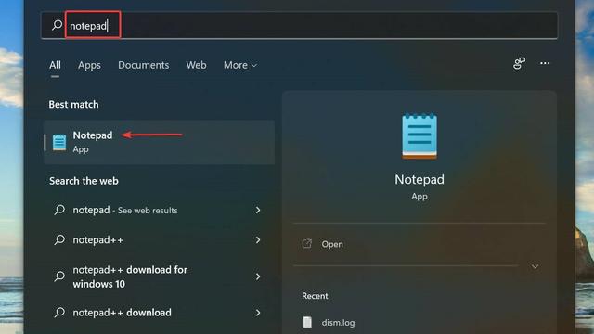The height and width of the screenshot is (334, 594).
Task: Click the small Notepad icon in best match
Action: tap(59, 142)
